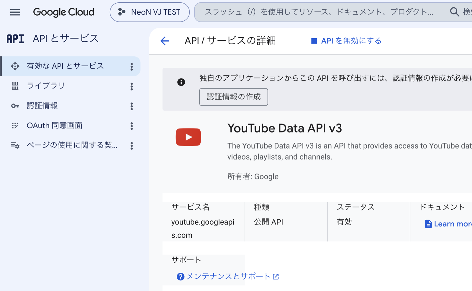Screen dimensions: 472x291
Task: Click the blue stop square icon
Action: [x=314, y=41]
